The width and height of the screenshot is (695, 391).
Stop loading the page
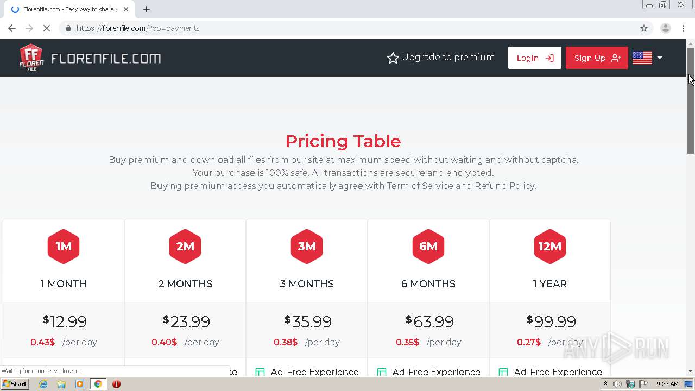pos(47,28)
